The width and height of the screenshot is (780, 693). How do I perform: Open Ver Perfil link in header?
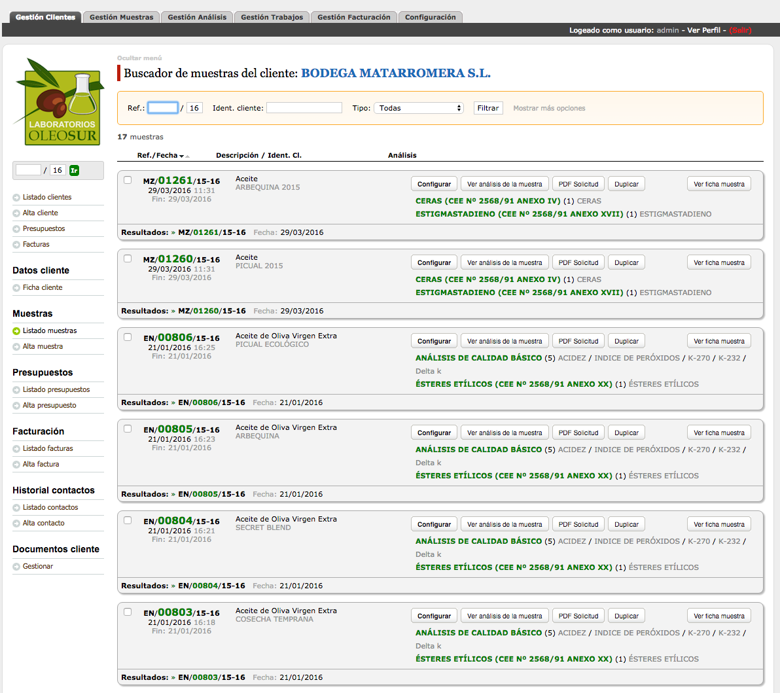[703, 30]
